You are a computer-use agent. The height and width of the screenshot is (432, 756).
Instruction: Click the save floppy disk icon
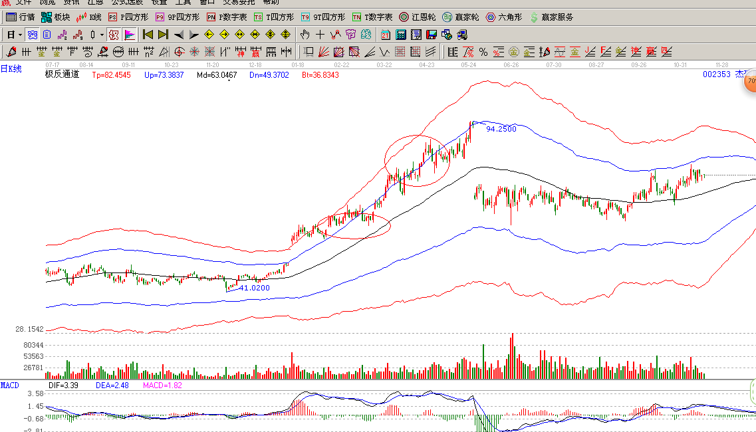(431, 35)
